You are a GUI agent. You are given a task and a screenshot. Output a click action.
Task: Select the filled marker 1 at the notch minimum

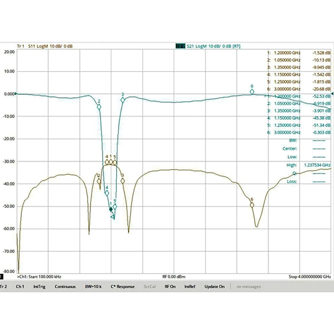[111, 209]
